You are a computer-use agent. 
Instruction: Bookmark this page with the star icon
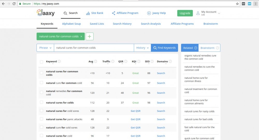coord(237,4)
